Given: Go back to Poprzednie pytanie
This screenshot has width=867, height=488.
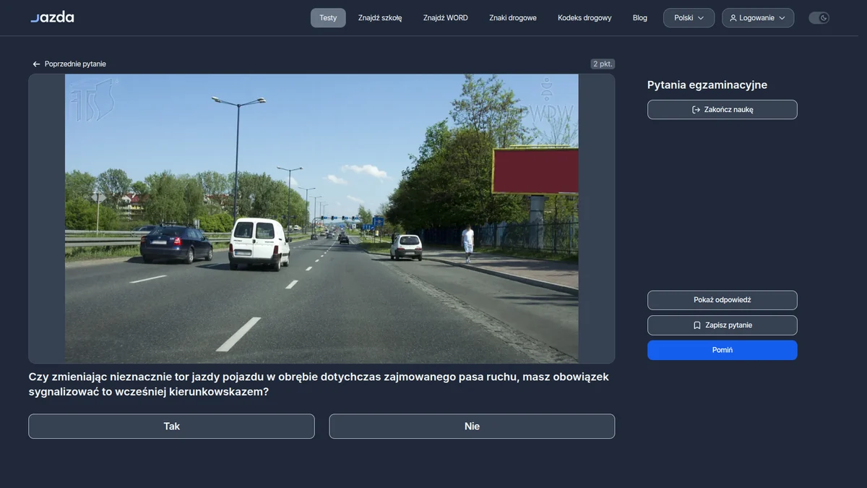Looking at the screenshot, I should 69,64.
